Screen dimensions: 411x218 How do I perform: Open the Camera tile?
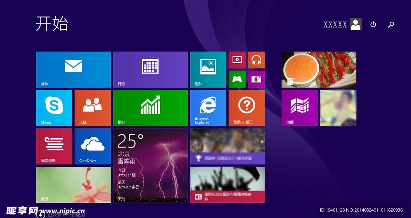click(256, 79)
